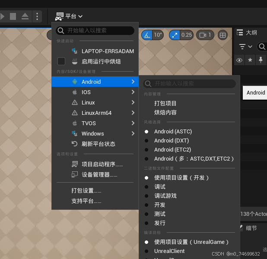
Task: Click the LAPTOP-ERRSADAM Windows icon
Action: click(x=75, y=51)
